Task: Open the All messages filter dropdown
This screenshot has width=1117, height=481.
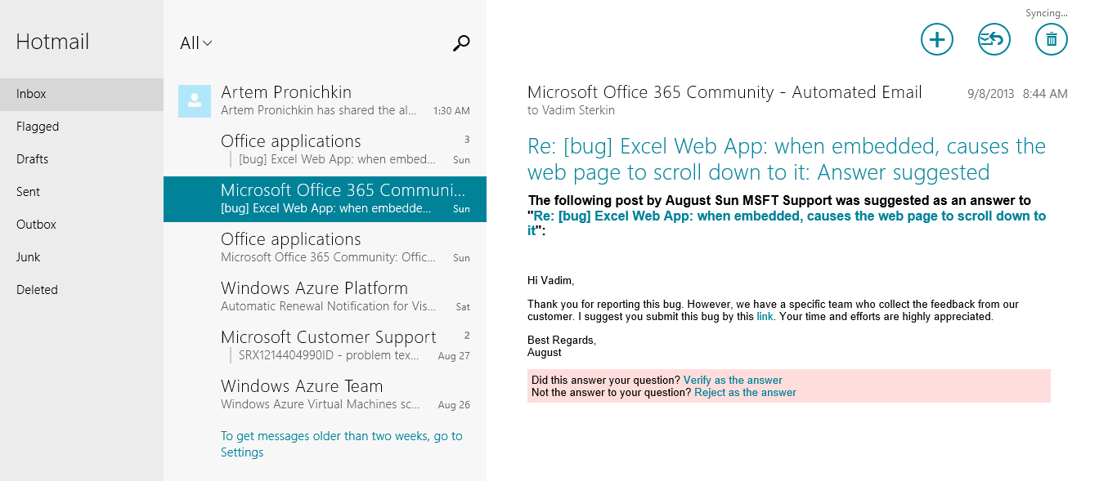Action: click(196, 43)
